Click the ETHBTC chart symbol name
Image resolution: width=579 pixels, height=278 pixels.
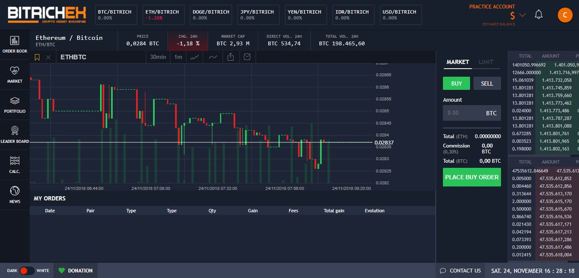tap(73, 57)
